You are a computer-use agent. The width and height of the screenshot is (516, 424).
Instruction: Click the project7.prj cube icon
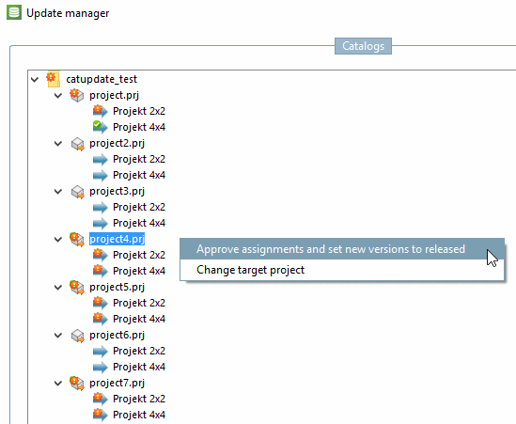point(77,383)
